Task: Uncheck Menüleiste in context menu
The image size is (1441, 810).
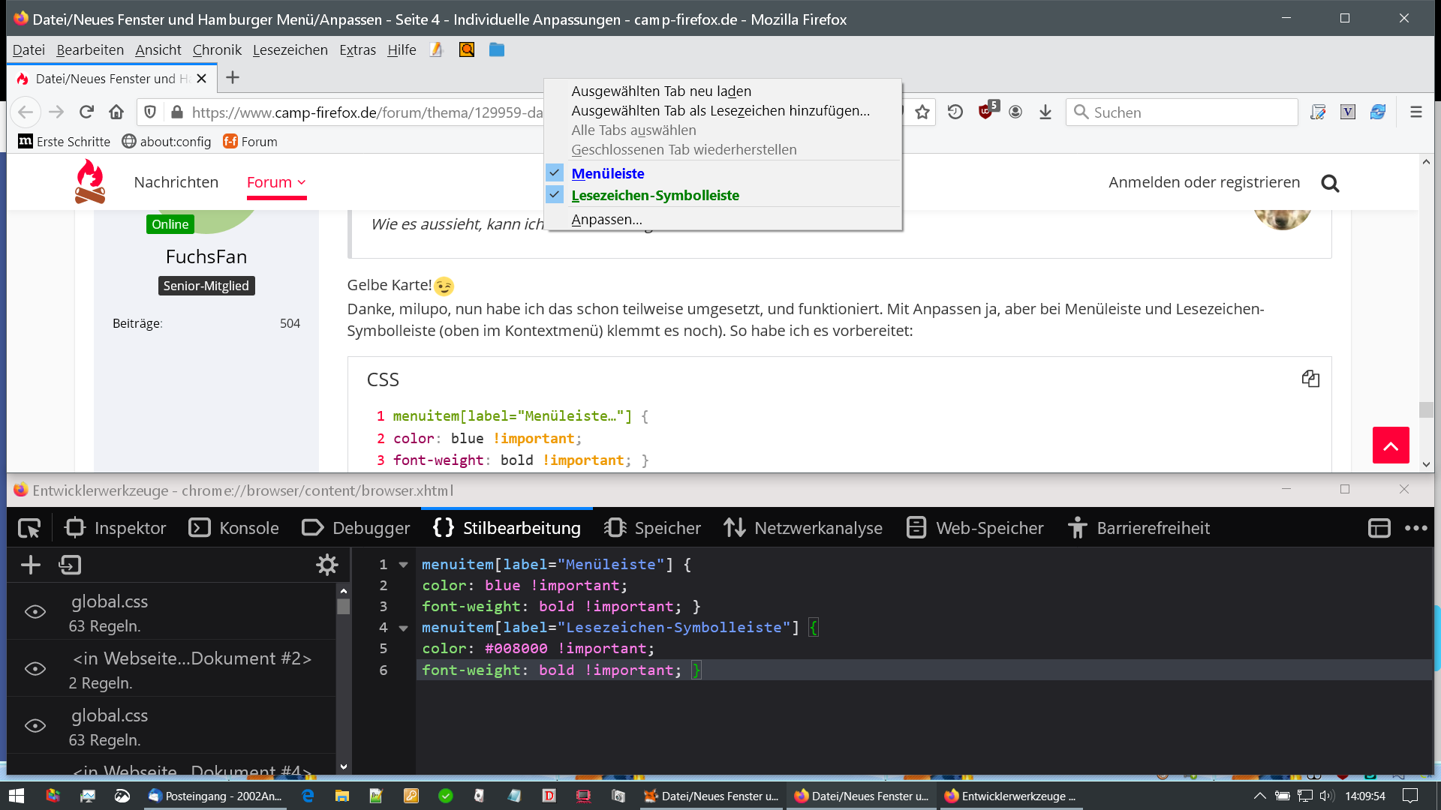Action: 607,173
